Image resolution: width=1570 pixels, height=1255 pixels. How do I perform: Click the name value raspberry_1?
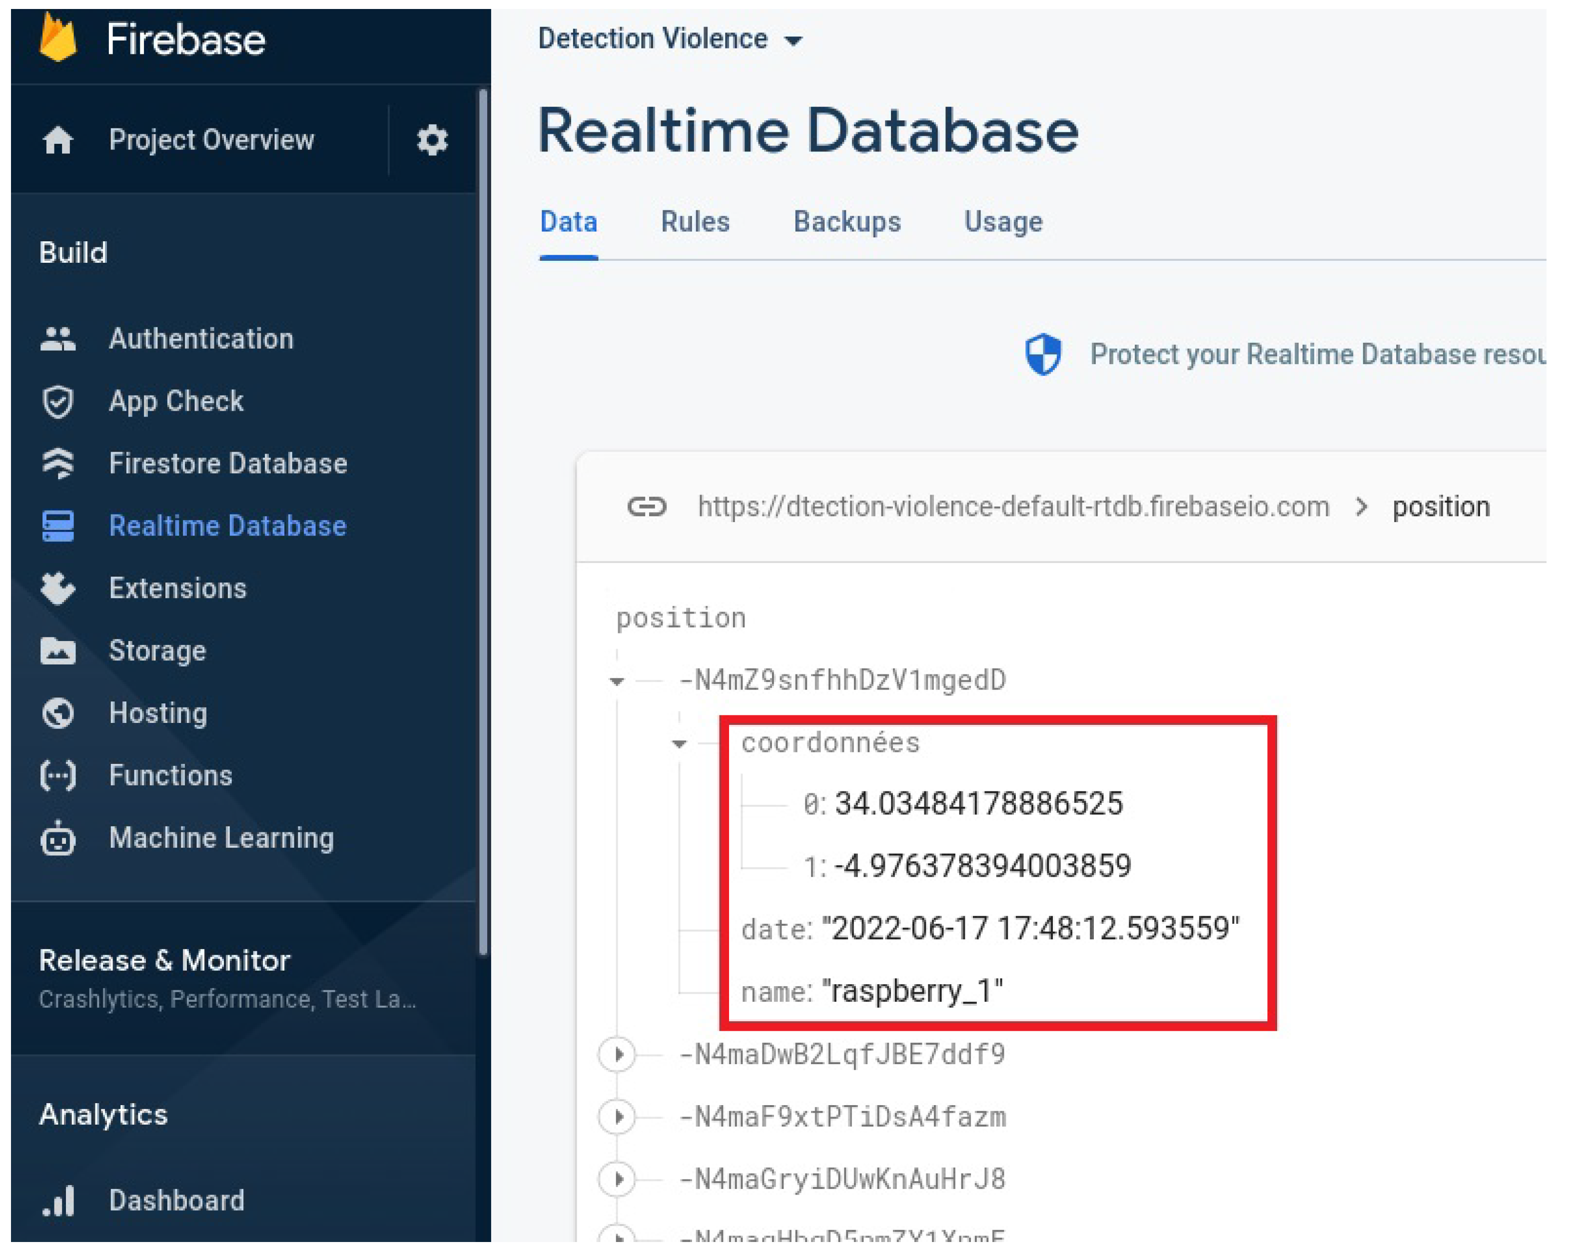(x=912, y=992)
